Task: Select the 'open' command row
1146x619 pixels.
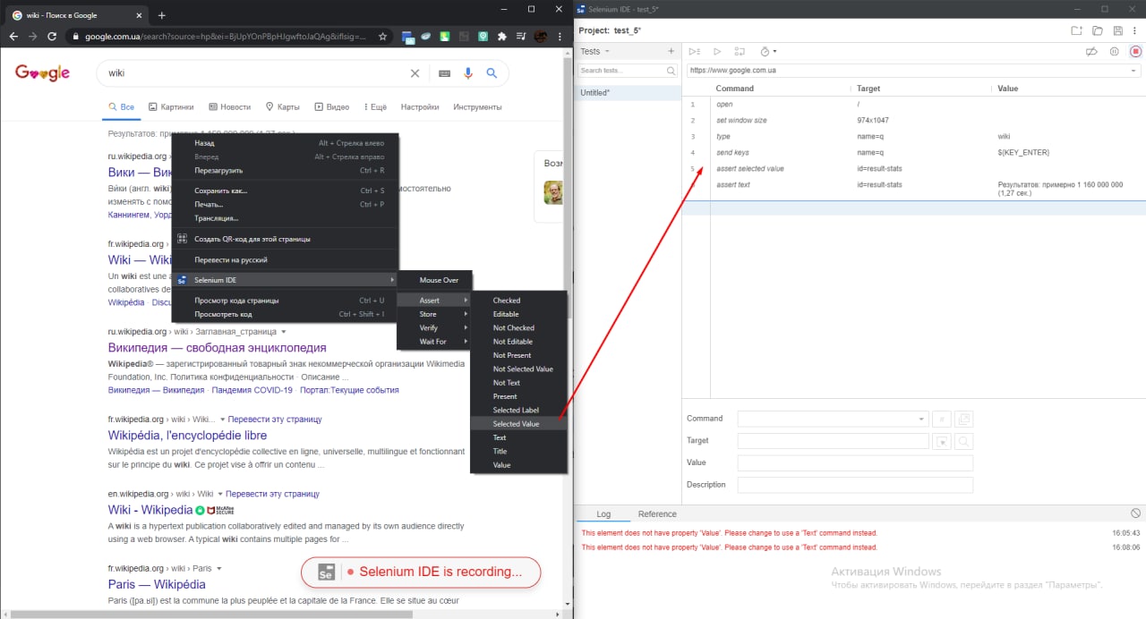Action: (914, 105)
